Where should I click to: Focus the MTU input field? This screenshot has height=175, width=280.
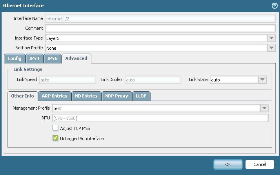[x=160, y=118]
